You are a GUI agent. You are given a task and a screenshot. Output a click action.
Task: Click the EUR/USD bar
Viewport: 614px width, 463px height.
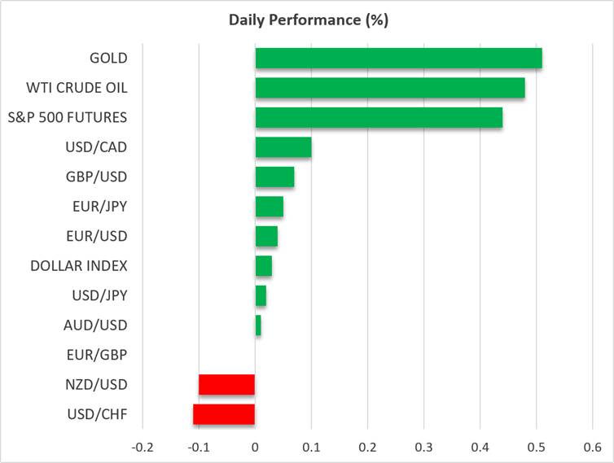[266, 237]
